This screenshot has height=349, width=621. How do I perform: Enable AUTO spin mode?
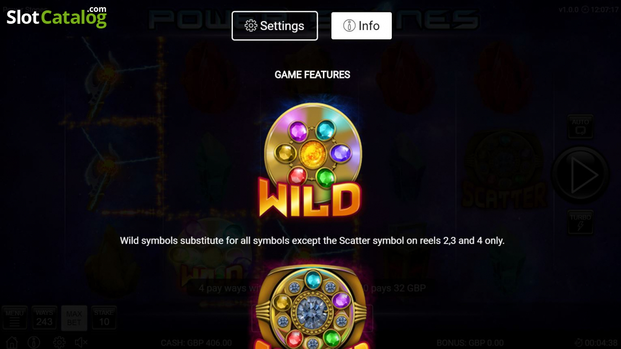(581, 127)
